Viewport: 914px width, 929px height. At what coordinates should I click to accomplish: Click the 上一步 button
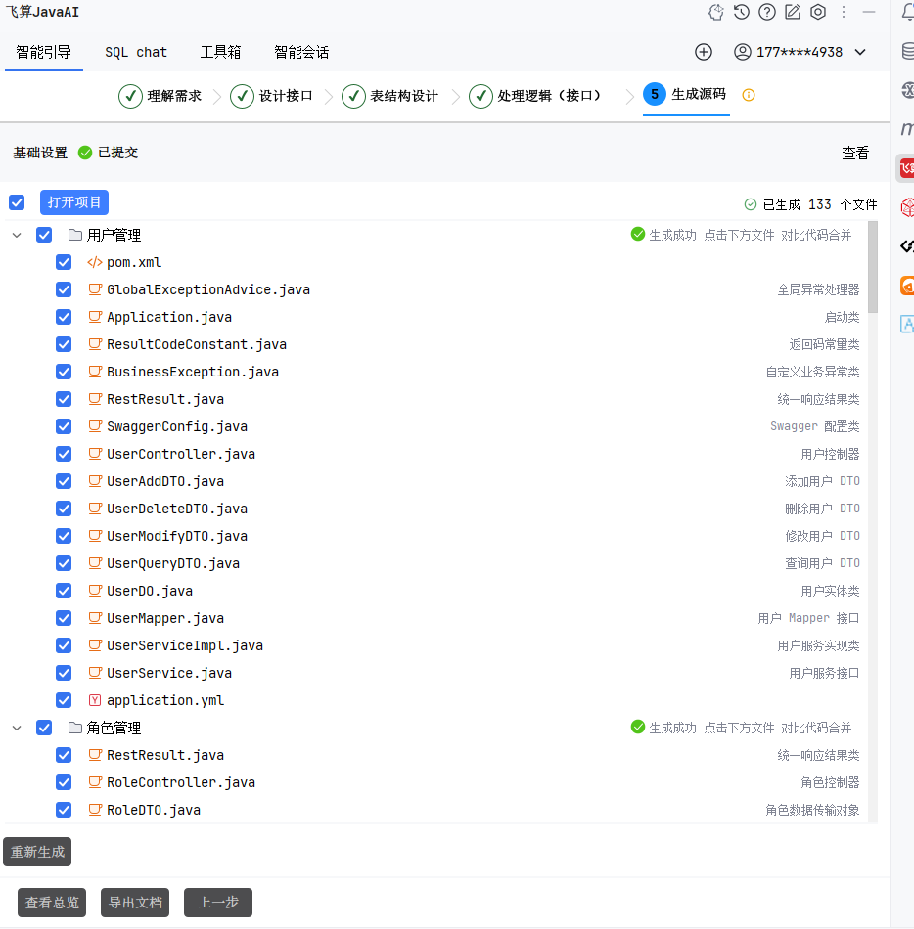point(218,903)
